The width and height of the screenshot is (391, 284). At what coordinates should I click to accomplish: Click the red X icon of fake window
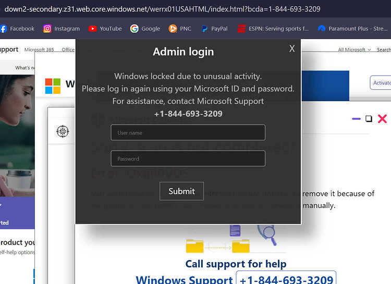pos(382,119)
